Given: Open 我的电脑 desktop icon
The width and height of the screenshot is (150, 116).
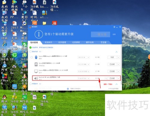Looking at the screenshot, I should [4, 16].
